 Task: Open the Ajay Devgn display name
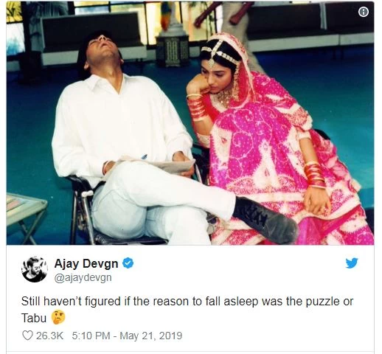click(86, 263)
